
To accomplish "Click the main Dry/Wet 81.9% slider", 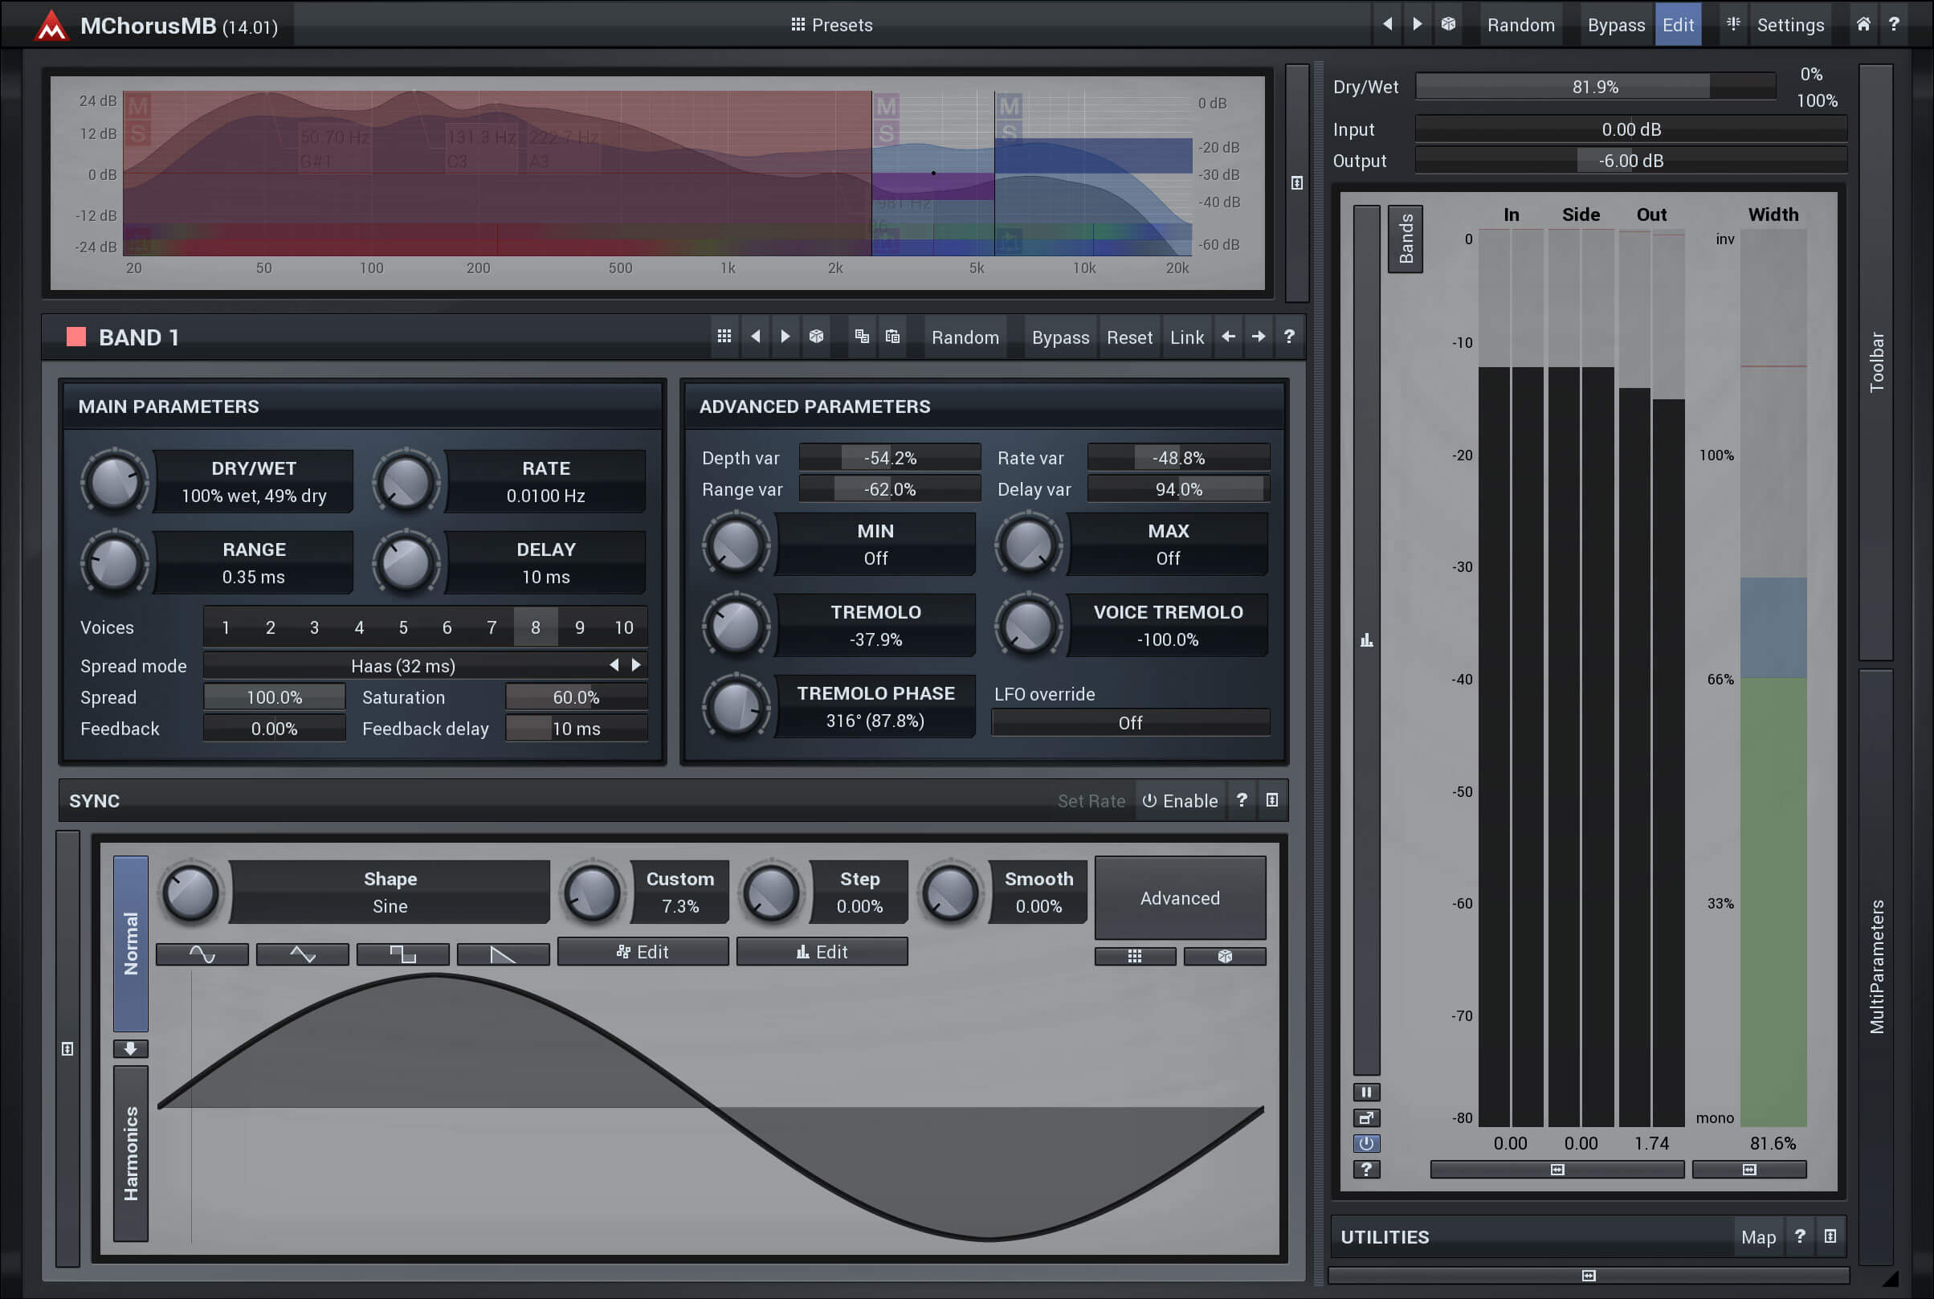I will pos(1595,86).
